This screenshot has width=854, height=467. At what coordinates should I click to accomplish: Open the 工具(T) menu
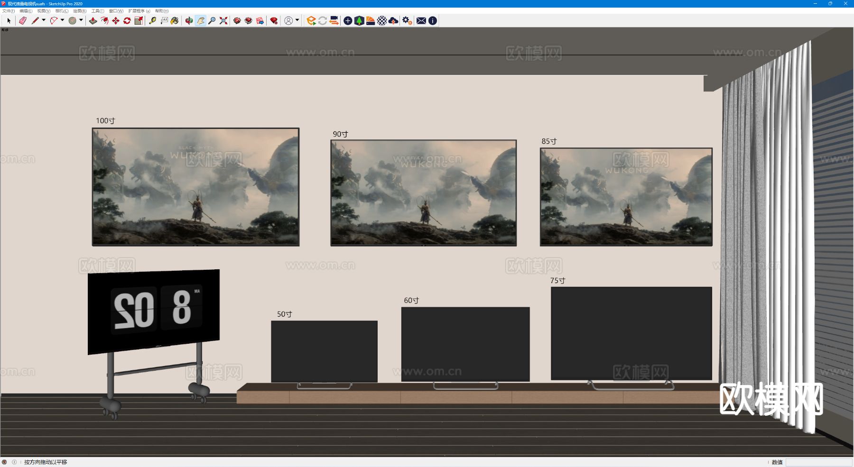click(x=98, y=11)
